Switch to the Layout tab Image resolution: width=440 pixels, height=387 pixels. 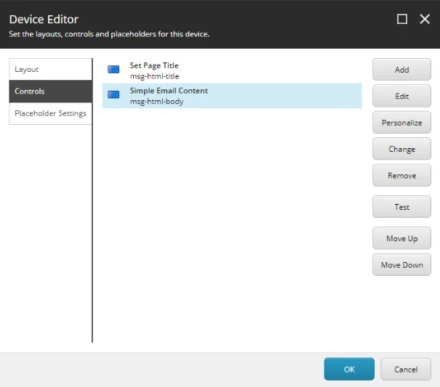pyautogui.click(x=50, y=69)
